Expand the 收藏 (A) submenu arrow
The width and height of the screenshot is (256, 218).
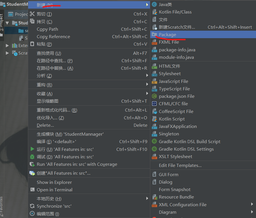tap(147, 94)
